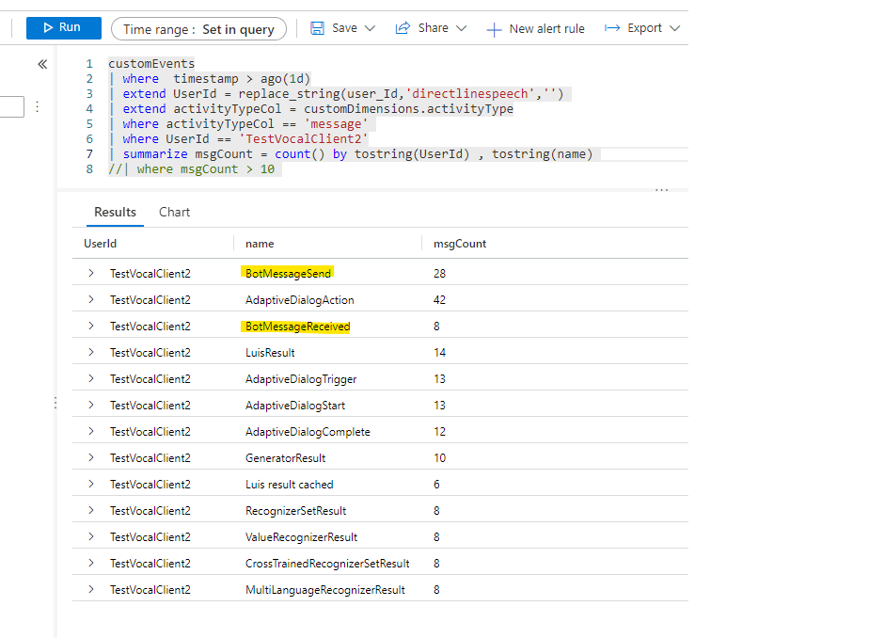Sort by the msgCount column header

(460, 244)
